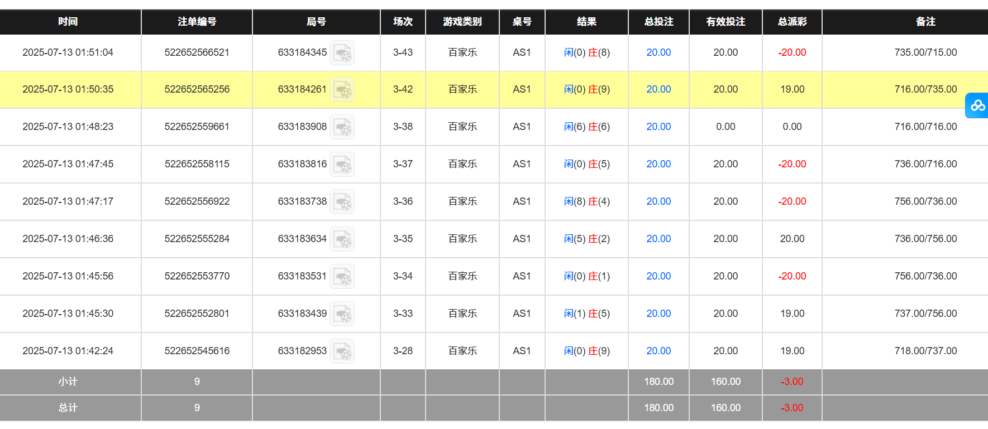Click blue 20.00 amount in row 3-28
Viewport: 988px width, 429px height.
[x=658, y=351]
